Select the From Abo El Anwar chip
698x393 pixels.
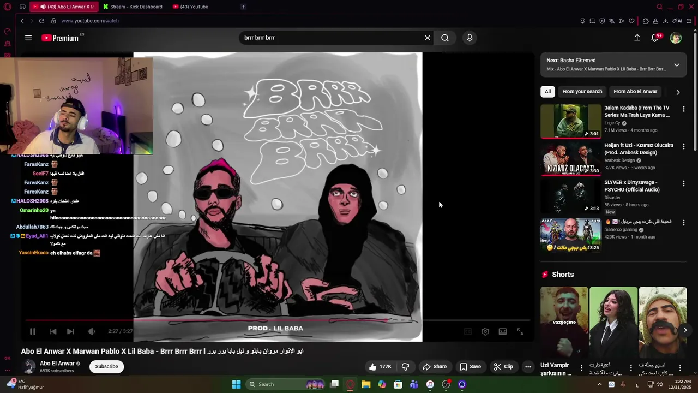click(635, 92)
